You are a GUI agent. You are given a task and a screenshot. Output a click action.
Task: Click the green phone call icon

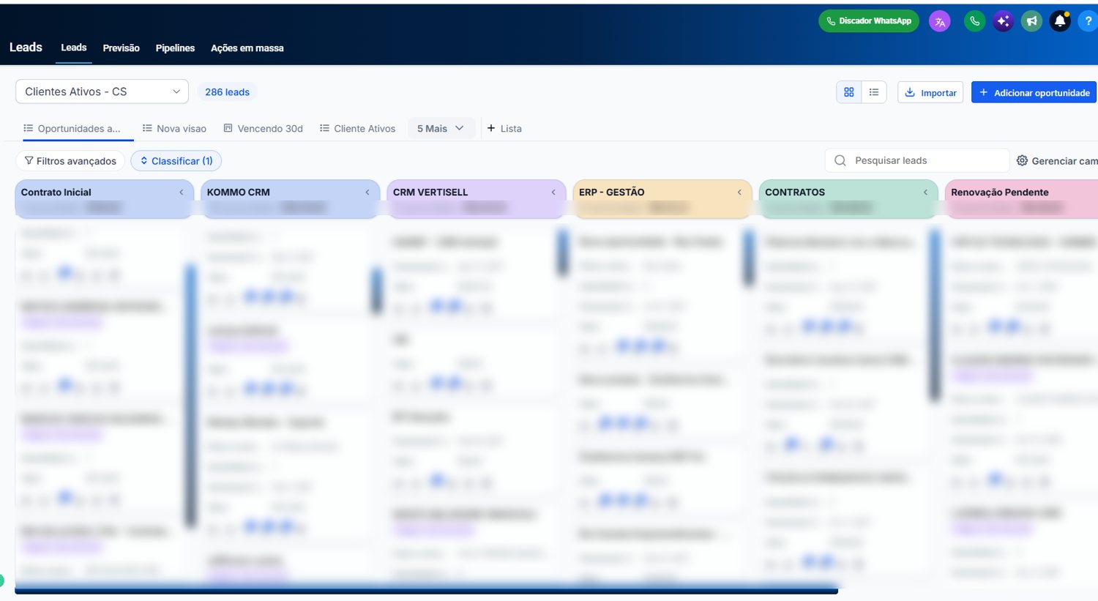point(974,21)
